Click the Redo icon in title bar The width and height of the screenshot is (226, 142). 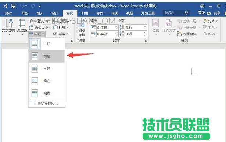(x=33, y=6)
